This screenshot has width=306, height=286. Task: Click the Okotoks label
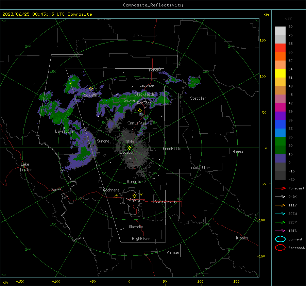click(x=136, y=227)
